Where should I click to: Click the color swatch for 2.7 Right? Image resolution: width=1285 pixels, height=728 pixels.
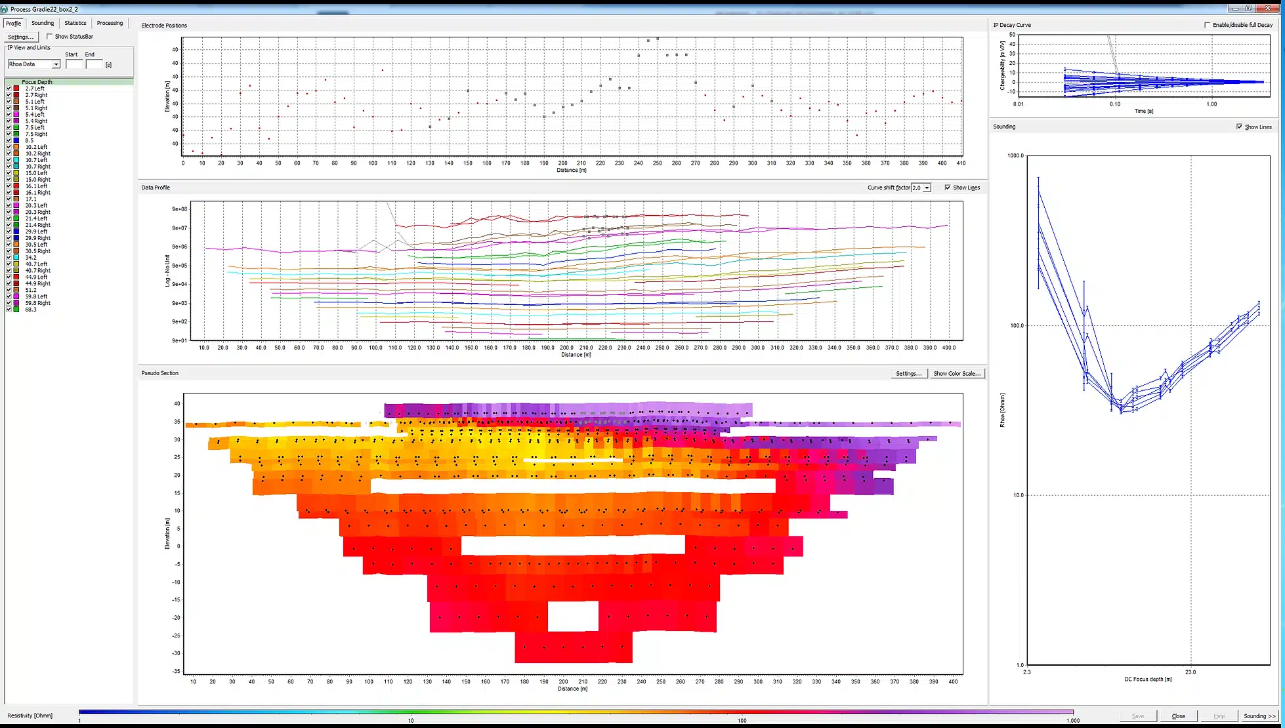(x=16, y=95)
